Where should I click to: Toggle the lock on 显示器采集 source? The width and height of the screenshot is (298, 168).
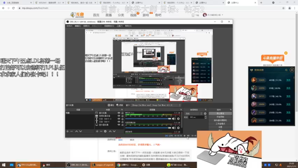click(x=123, y=125)
